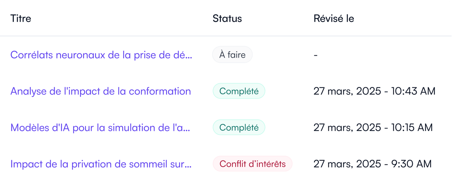Click the Status column header
The image size is (452, 182).
click(x=227, y=18)
